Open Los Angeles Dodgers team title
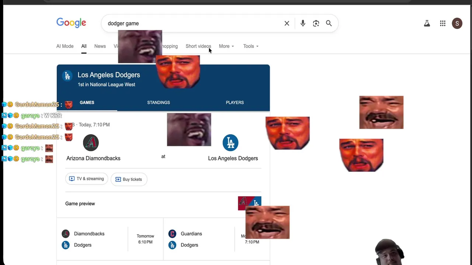 109,75
